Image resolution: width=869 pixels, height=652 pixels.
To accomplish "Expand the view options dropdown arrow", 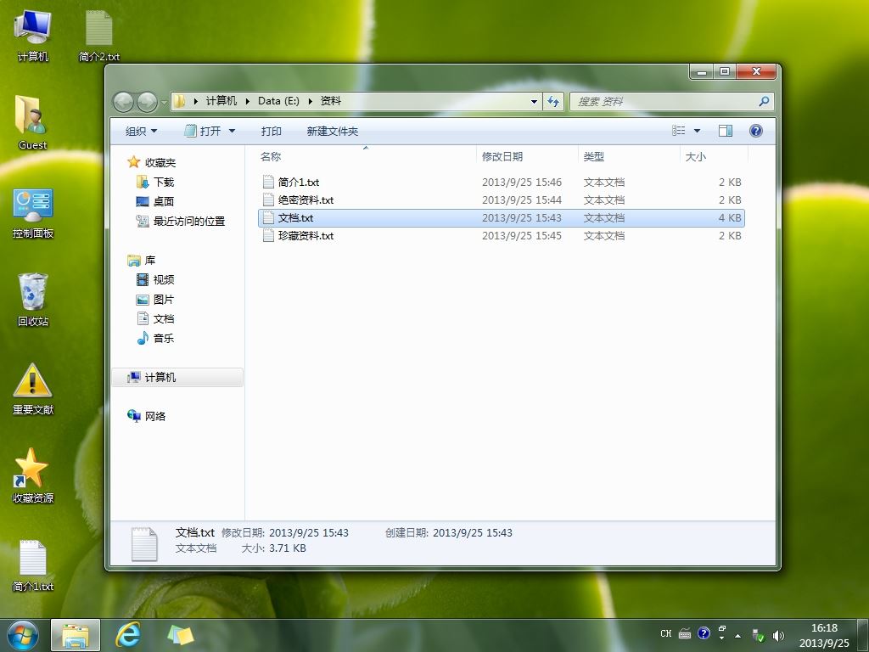I will click(698, 131).
